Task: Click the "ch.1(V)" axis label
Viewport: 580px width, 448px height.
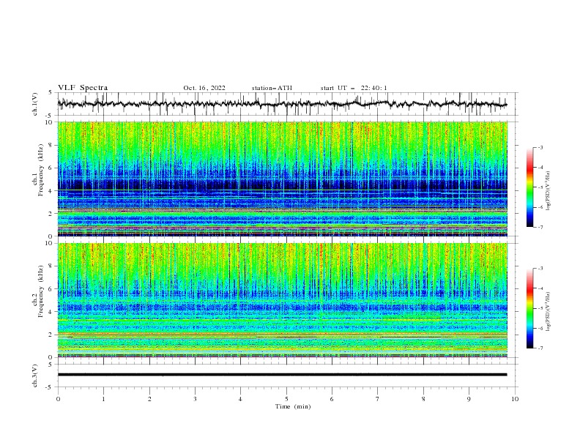Action: 35,104
